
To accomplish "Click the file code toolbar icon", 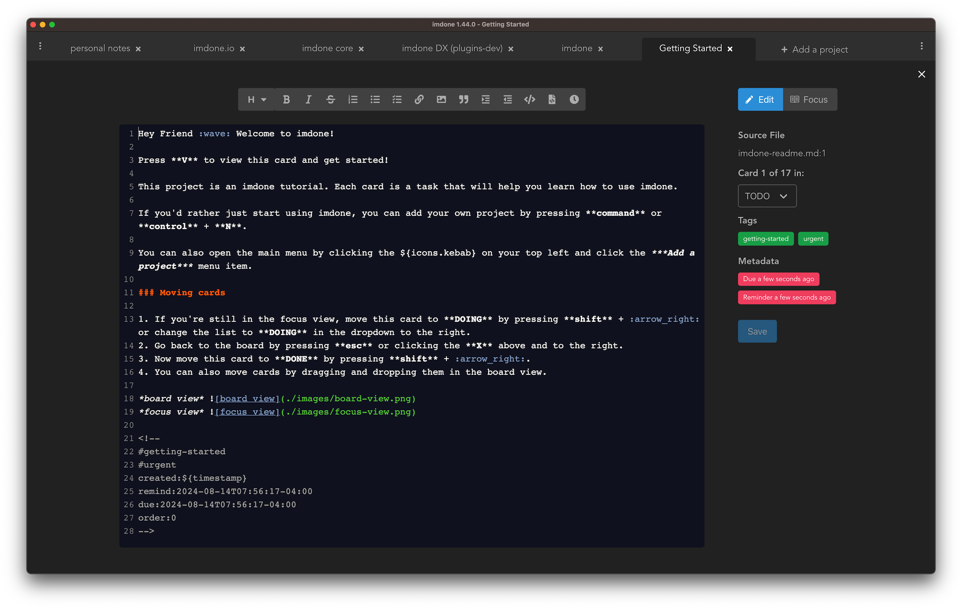I will point(552,99).
